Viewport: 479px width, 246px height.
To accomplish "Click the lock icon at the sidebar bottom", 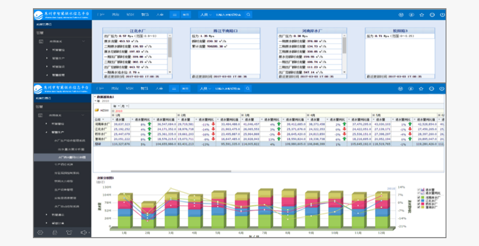I will tap(55, 233).
